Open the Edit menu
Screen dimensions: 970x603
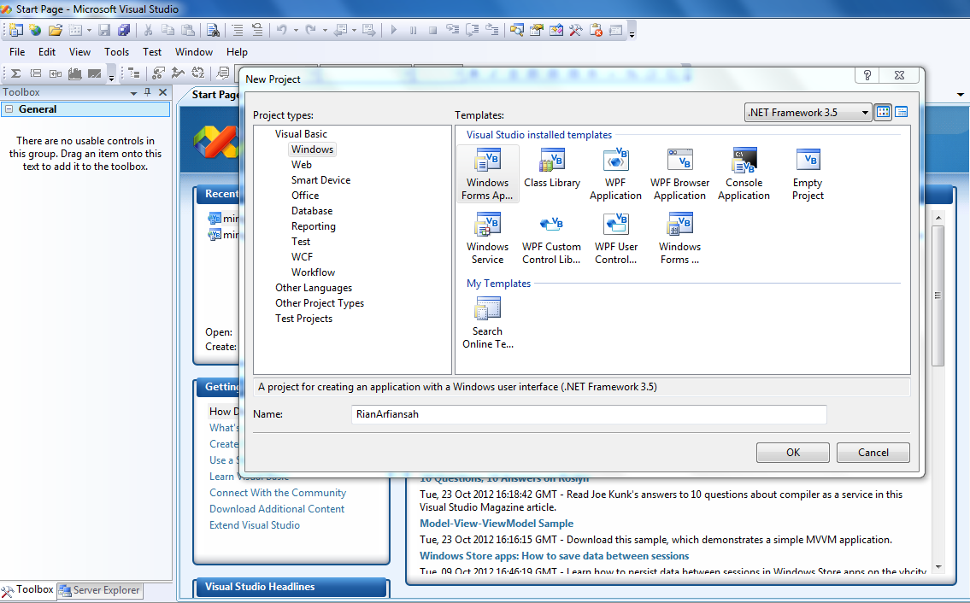coord(46,52)
